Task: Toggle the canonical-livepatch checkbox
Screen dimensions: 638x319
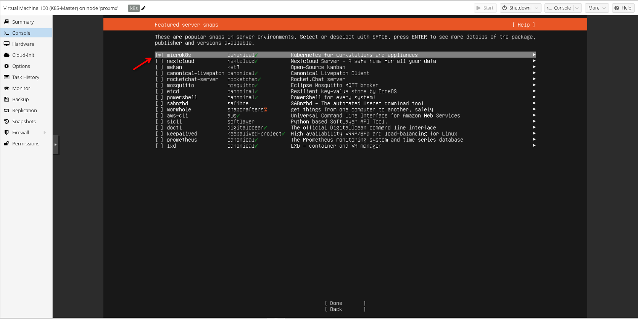Action: click(159, 73)
